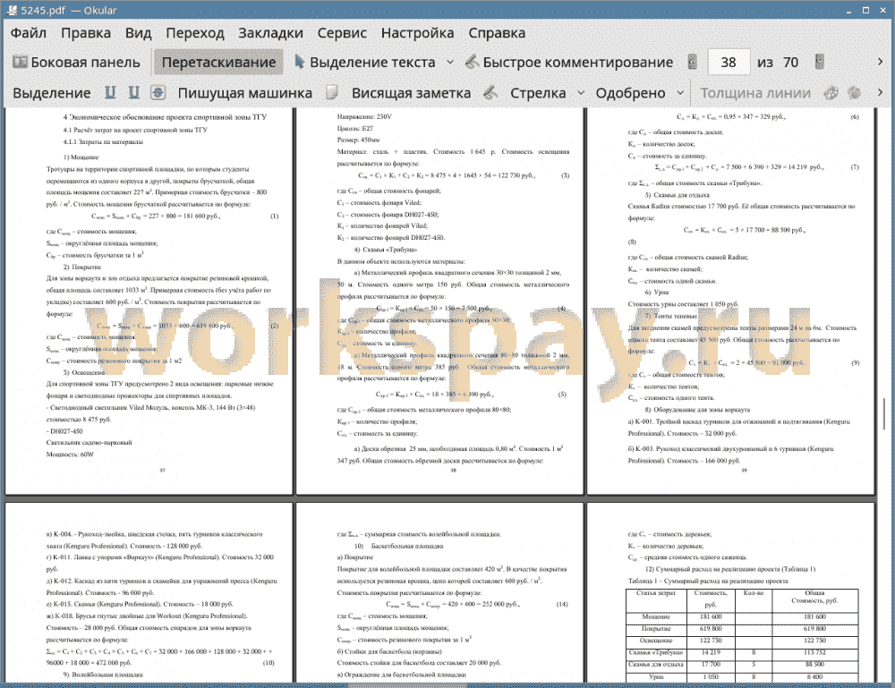Viewport: 895px width, 688px height.
Task: Select the Пишущая машинка typewriter tool
Action: click(x=245, y=93)
